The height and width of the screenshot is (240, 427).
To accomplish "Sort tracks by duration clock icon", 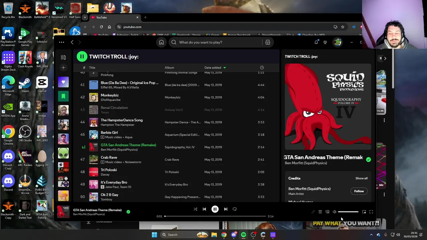I will point(262,68).
